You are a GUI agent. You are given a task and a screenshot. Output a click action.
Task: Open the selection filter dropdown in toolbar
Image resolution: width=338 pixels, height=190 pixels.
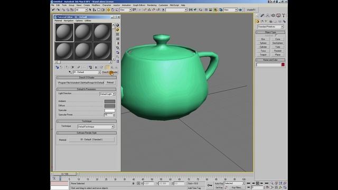81,10
